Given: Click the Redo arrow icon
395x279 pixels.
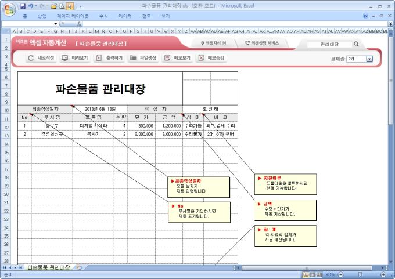Looking at the screenshot, I should click(42, 6).
